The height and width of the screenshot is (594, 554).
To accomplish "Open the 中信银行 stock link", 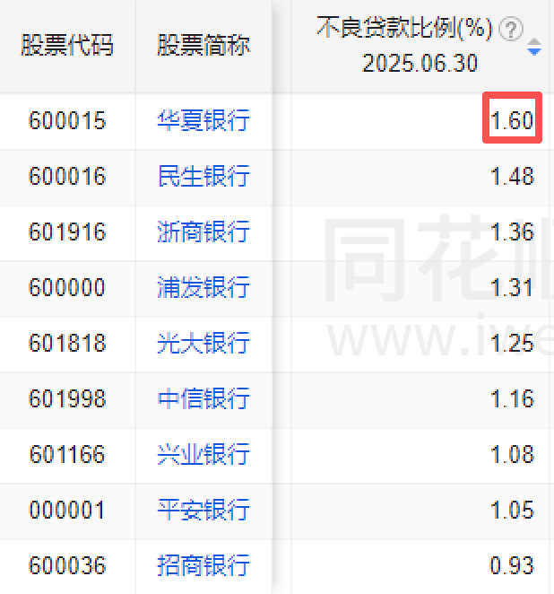I will click(x=203, y=399).
